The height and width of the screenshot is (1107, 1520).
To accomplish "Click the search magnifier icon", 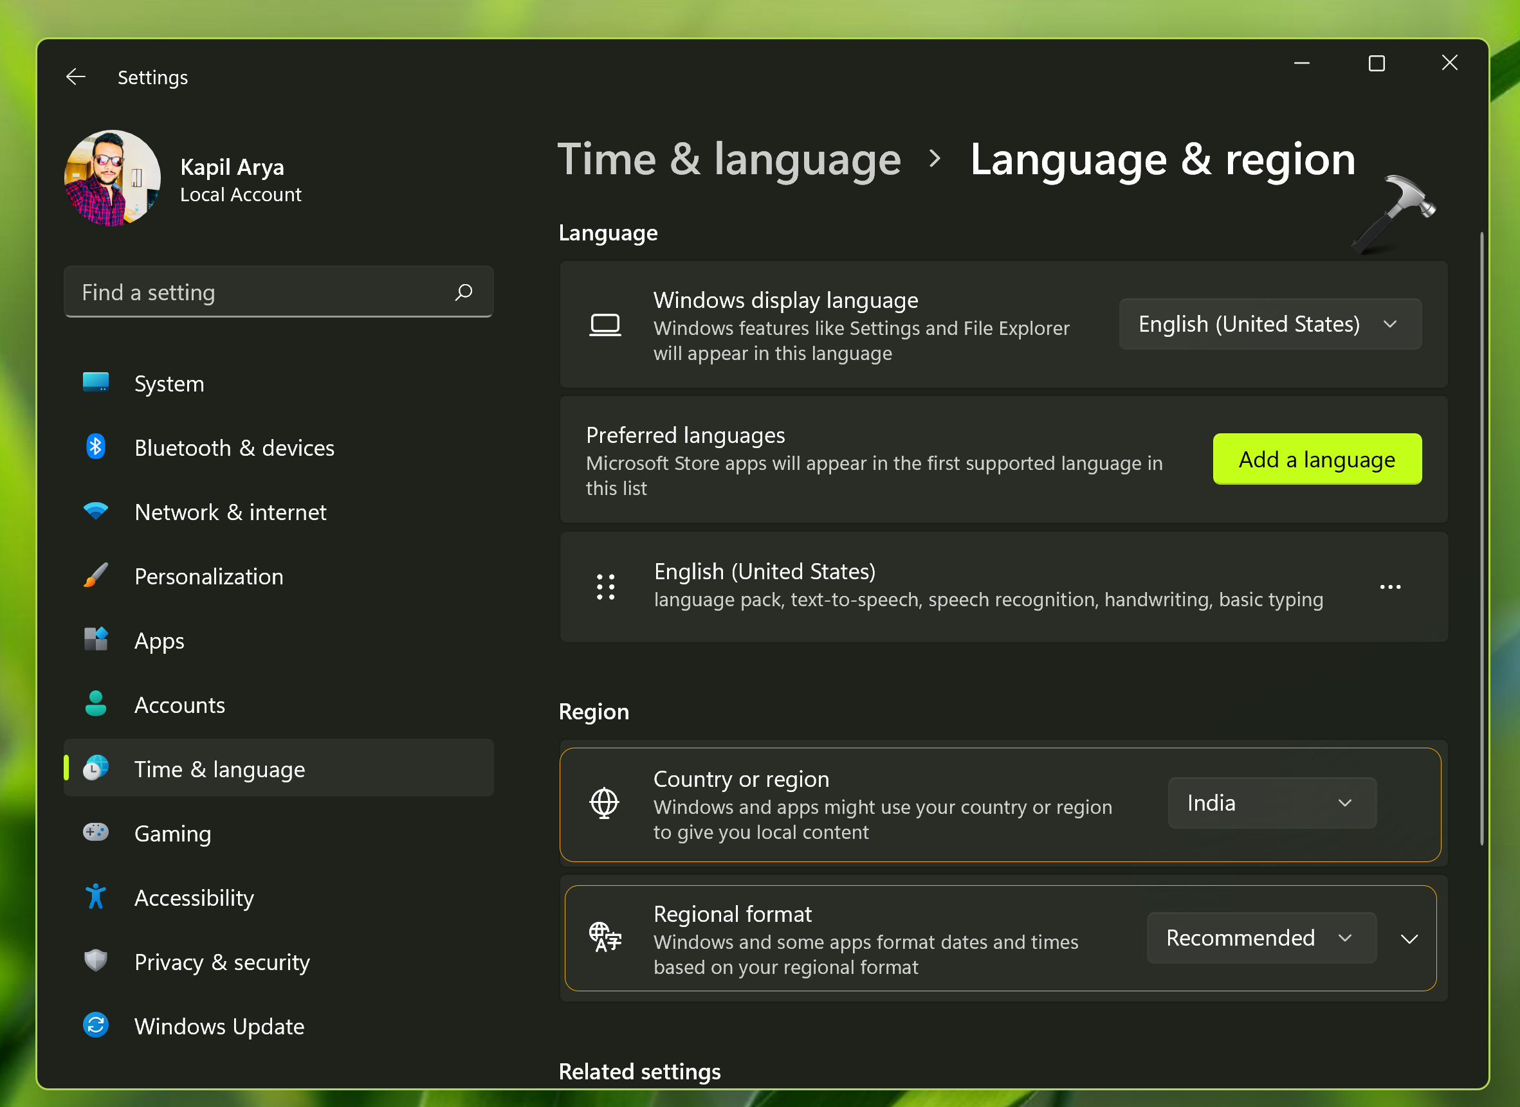I will (x=463, y=292).
